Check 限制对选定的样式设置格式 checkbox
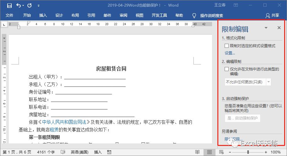Image resolution: width=287 pixels, height=156 pixels. 227,46
